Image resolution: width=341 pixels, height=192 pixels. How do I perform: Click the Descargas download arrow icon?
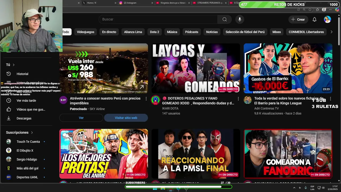(x=9, y=118)
